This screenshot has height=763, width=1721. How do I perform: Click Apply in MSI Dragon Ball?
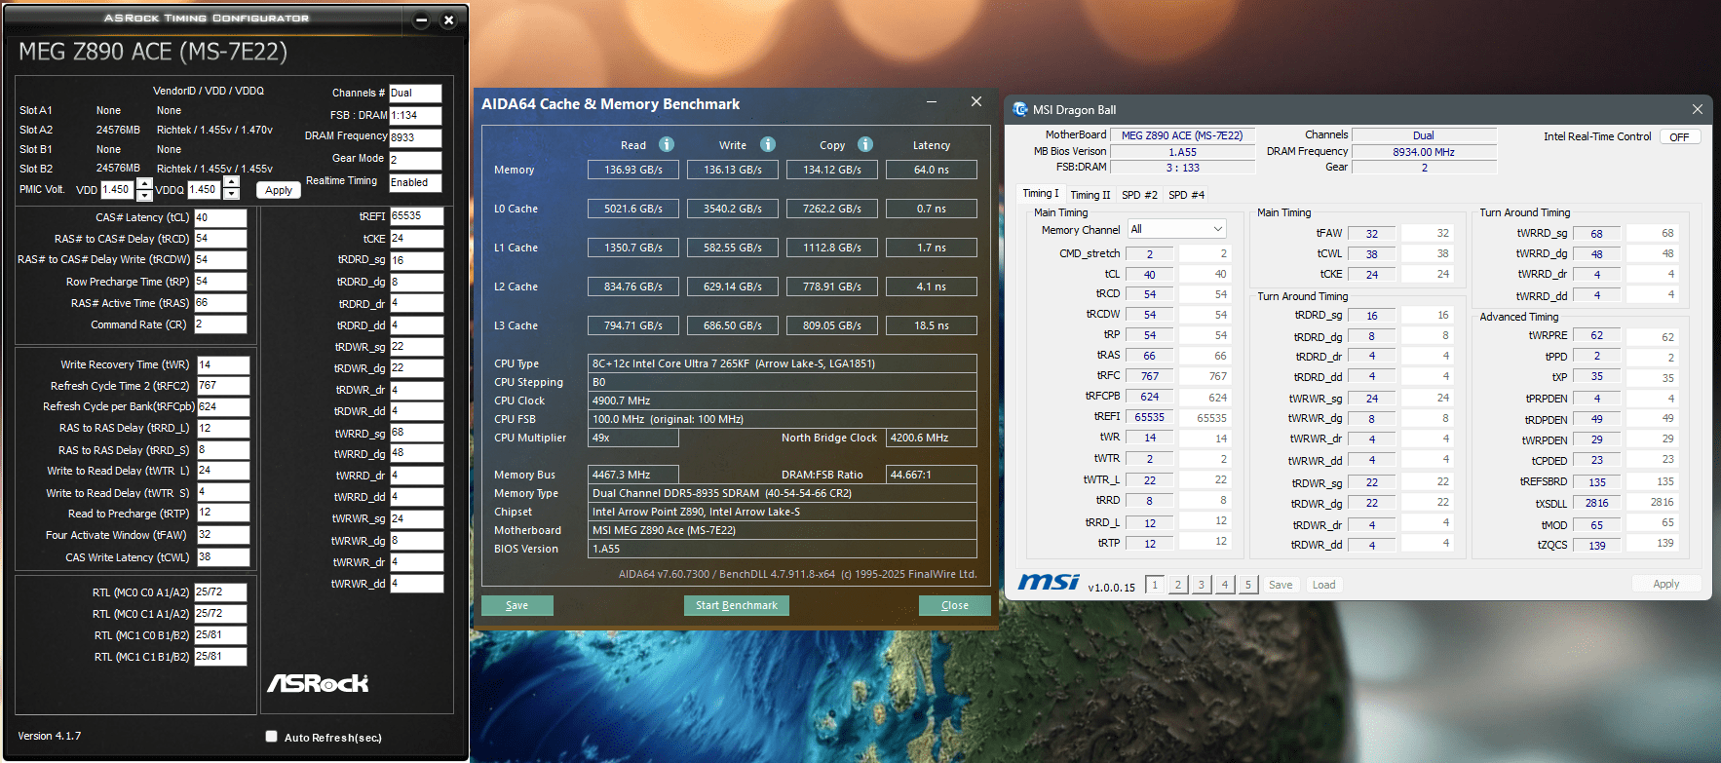[1666, 584]
